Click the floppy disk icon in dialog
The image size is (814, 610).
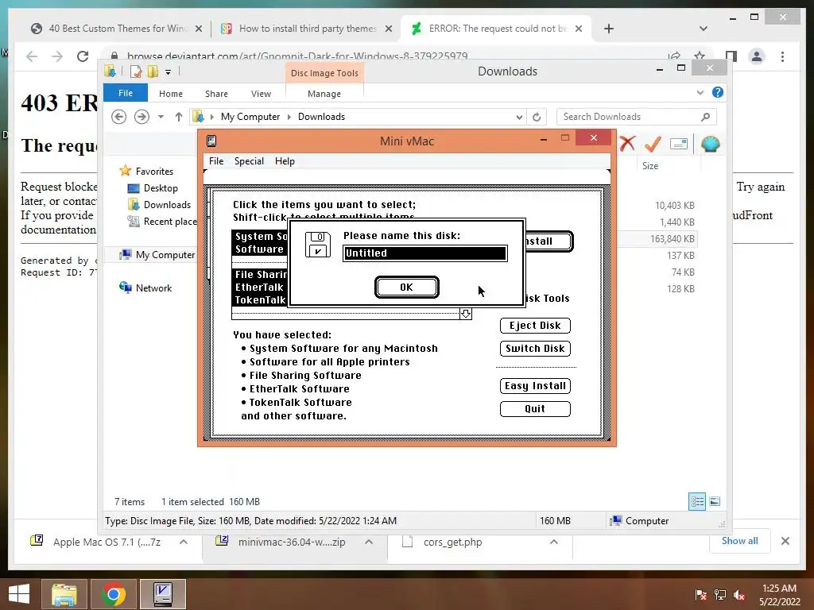318,245
